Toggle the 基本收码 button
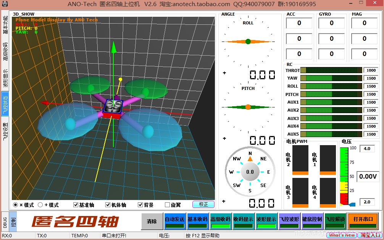Screen dimensions: 384x240 (197, 221)
